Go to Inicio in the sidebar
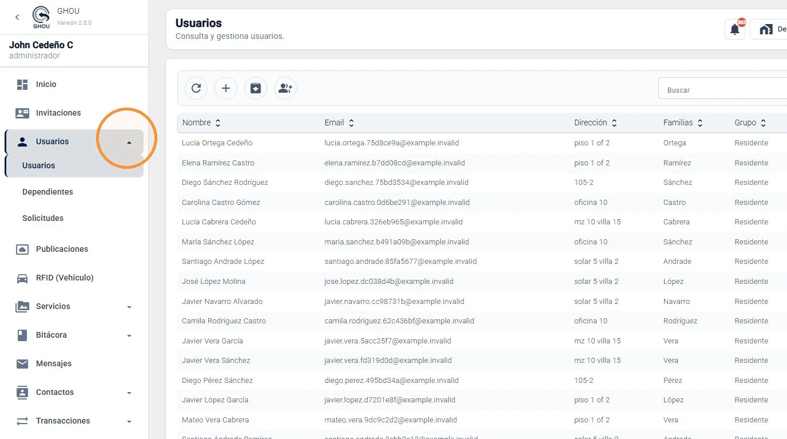 coord(74,84)
